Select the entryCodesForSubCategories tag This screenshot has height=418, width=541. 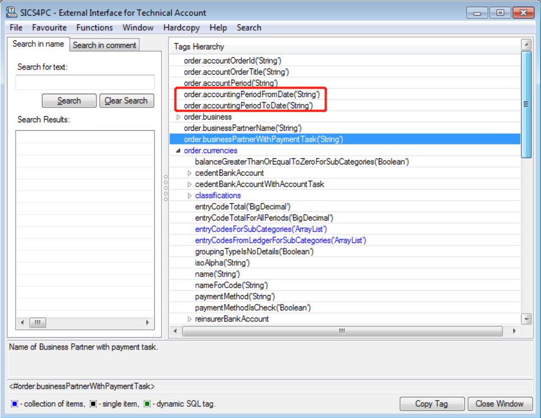(260, 229)
